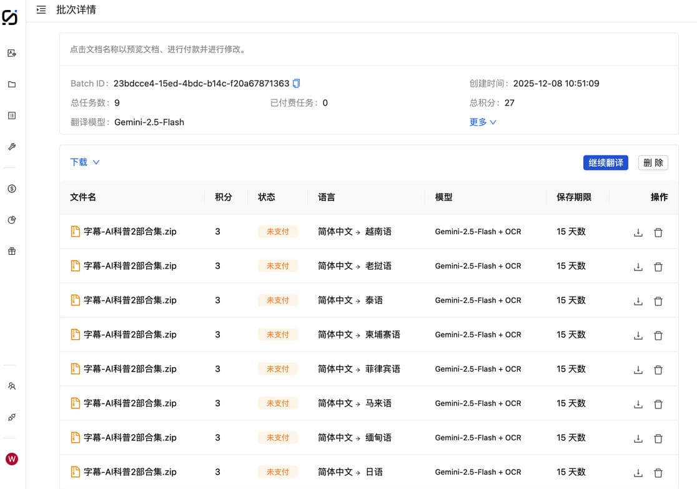Image resolution: width=697 pixels, height=489 pixels.
Task: Open the W user avatar at bottom left
Action: tap(11, 458)
